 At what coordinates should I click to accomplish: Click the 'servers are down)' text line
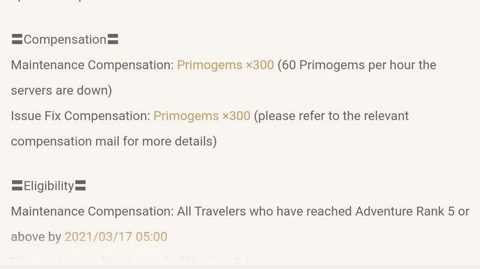point(62,90)
